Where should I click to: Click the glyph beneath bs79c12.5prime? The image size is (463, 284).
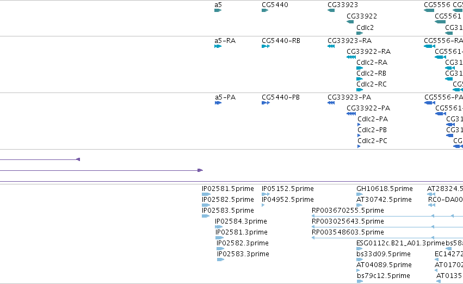360,282
